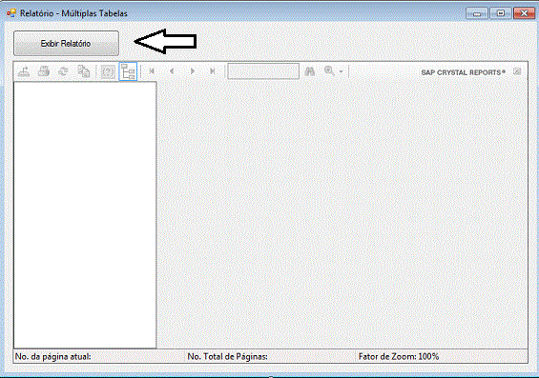Click the Fator de Zoom status label
The height and width of the screenshot is (378, 539).
(x=399, y=357)
